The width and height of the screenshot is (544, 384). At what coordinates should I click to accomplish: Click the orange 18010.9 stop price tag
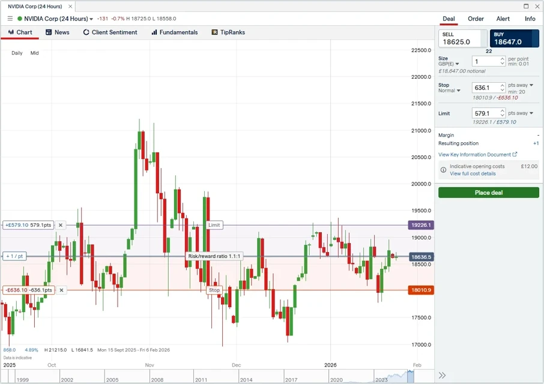pyautogui.click(x=421, y=290)
